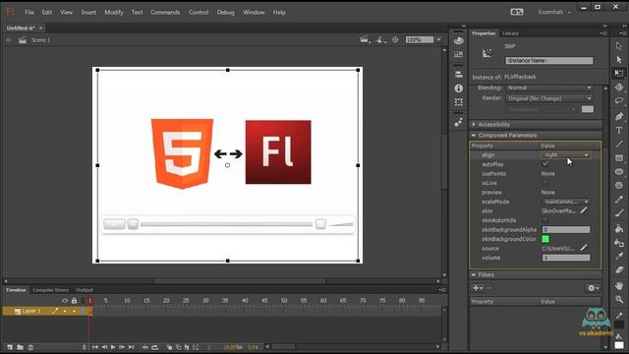Select the Rectangle tool

click(619, 157)
